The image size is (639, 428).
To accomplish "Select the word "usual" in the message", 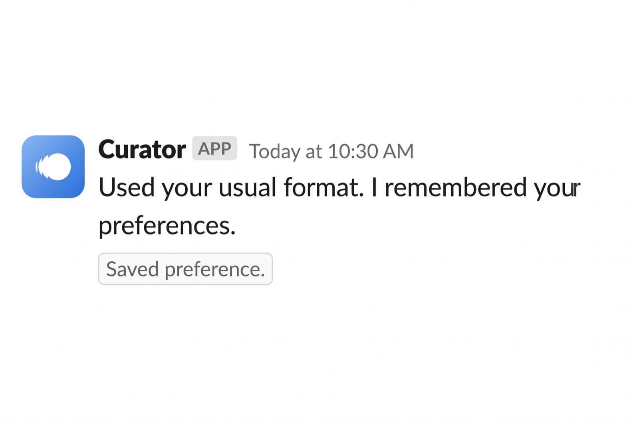I will (248, 187).
